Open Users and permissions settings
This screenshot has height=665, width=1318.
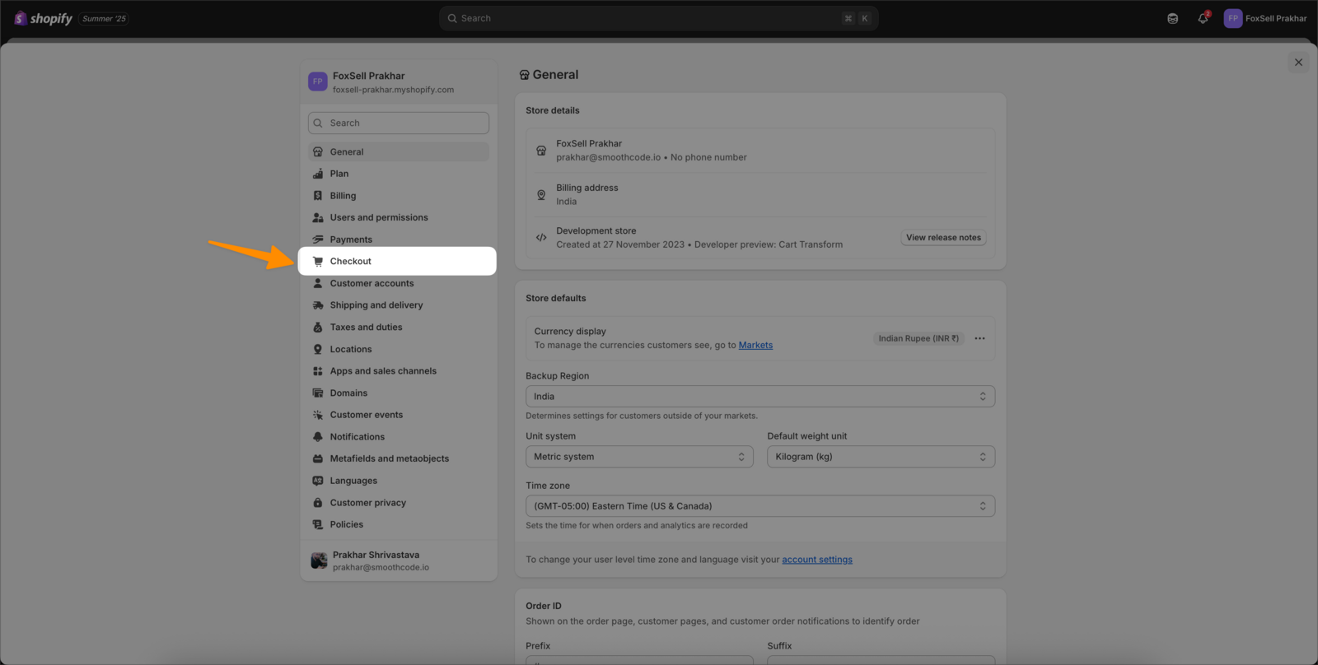pos(399,218)
